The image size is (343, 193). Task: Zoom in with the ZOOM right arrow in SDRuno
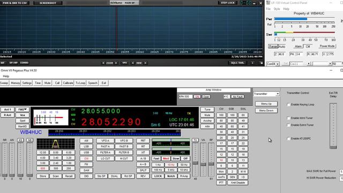(116, 63)
